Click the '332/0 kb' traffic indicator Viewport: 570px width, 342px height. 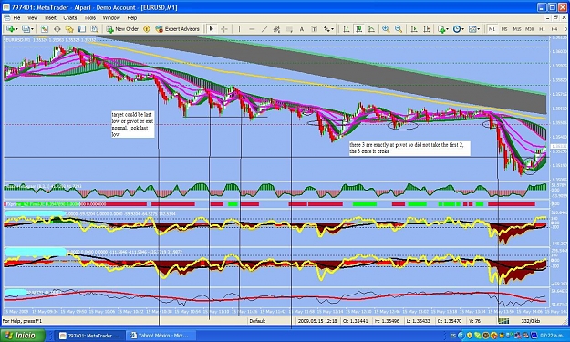click(532, 321)
